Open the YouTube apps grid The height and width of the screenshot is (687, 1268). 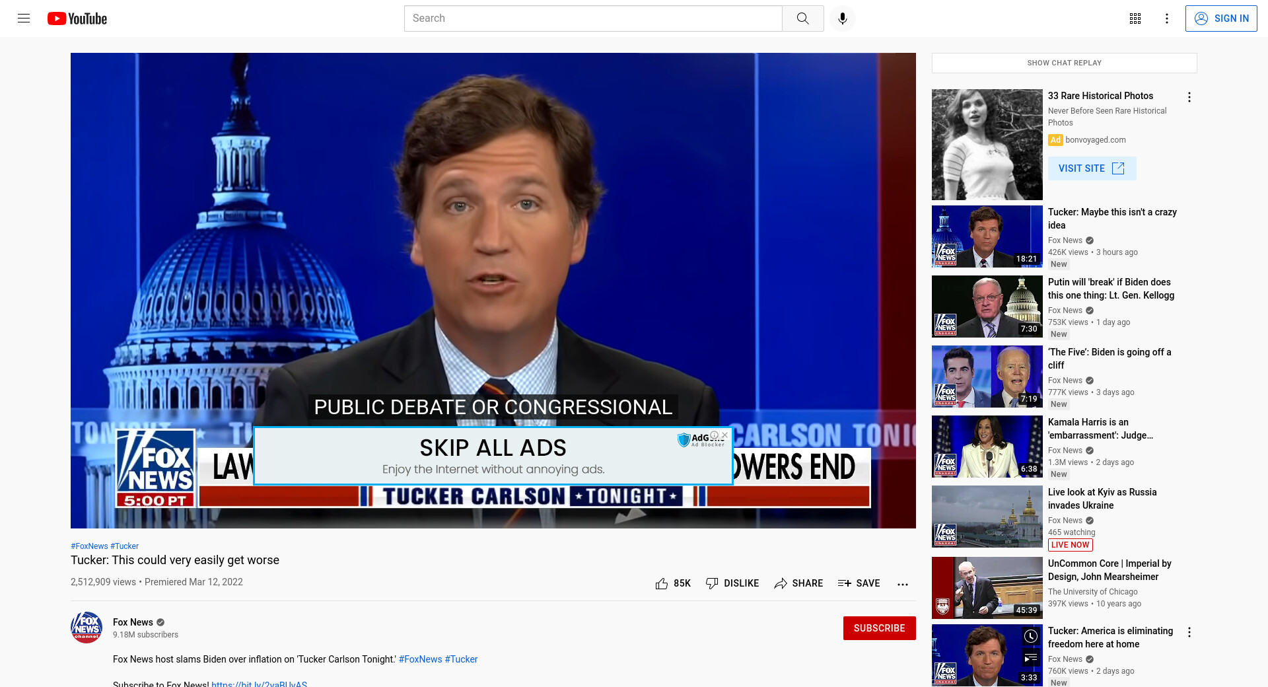[1135, 18]
